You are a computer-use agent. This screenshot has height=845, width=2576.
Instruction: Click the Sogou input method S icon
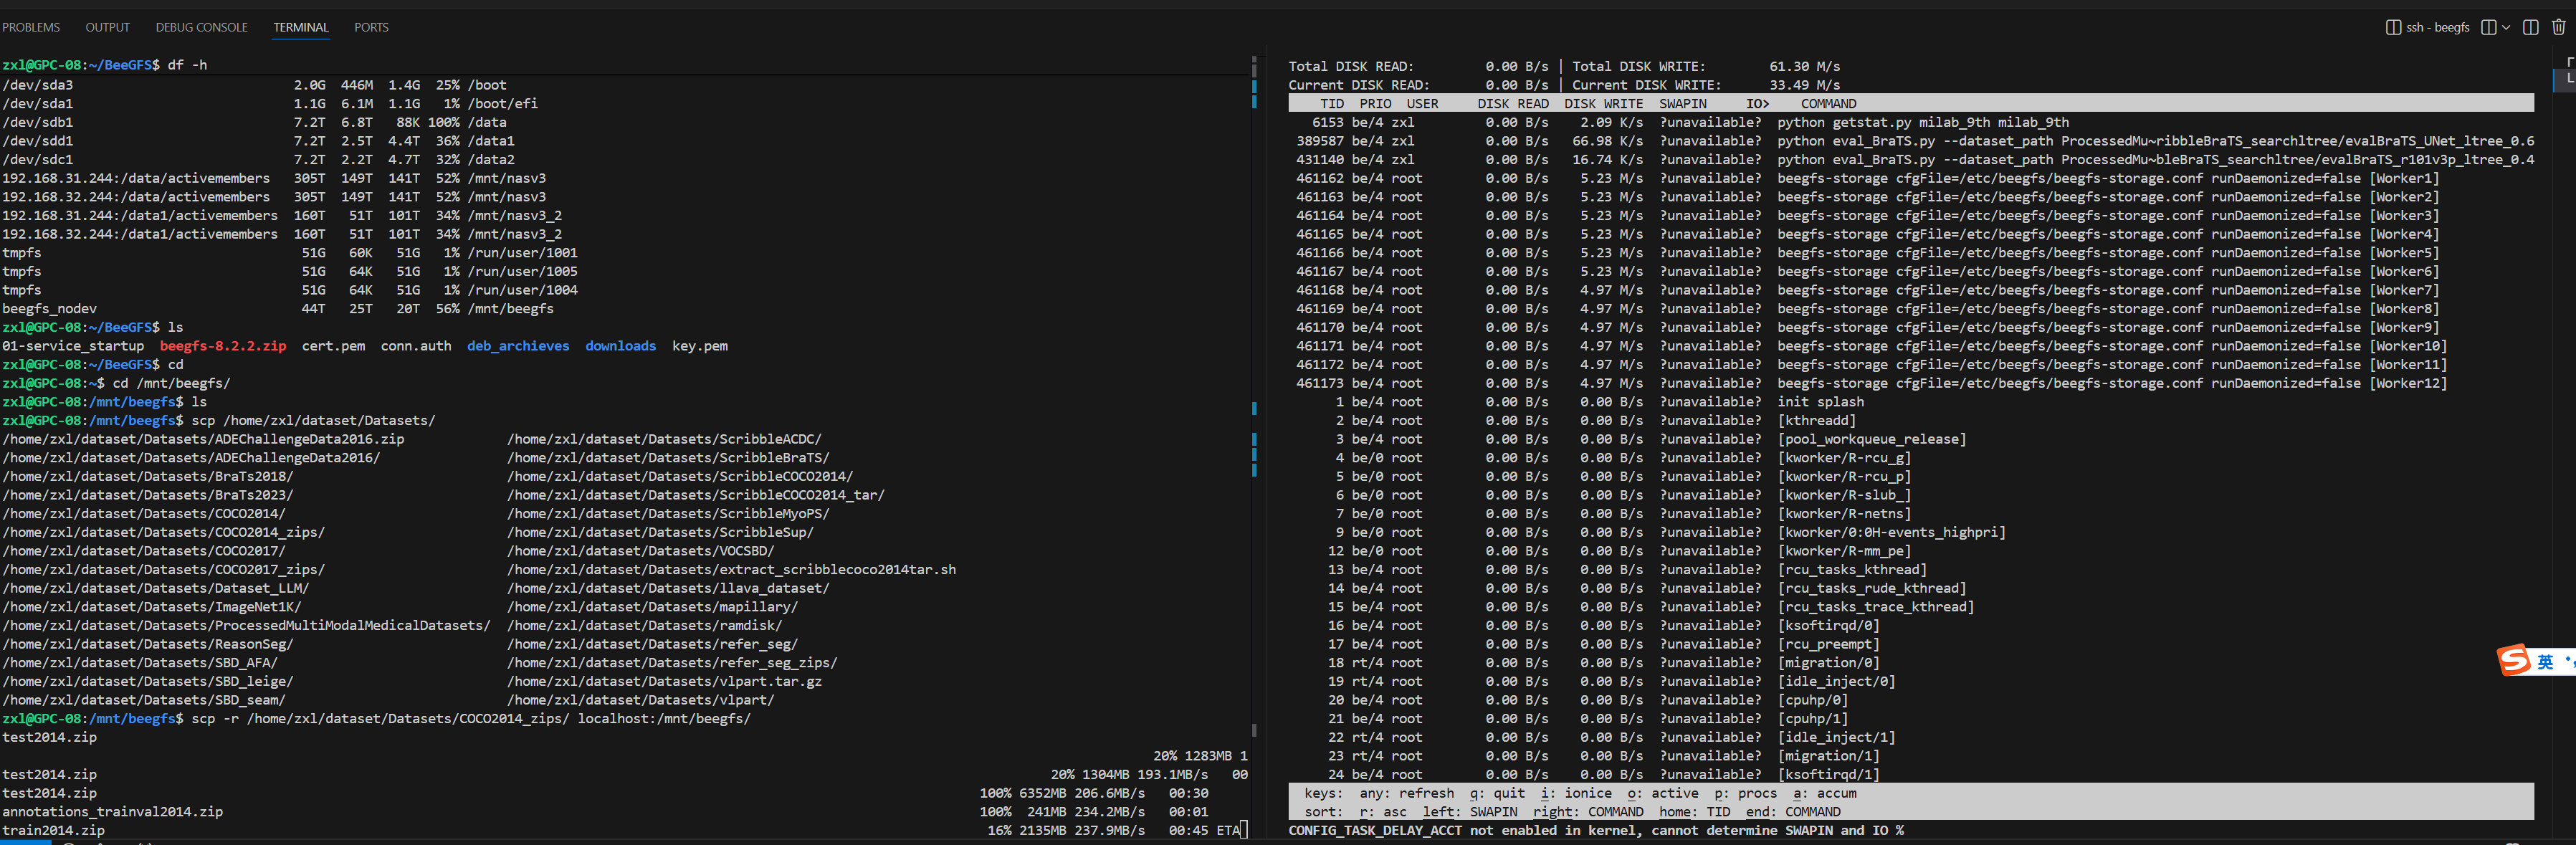pos(2513,661)
